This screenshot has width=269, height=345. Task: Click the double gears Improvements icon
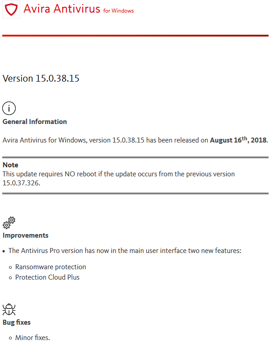coord(9,223)
